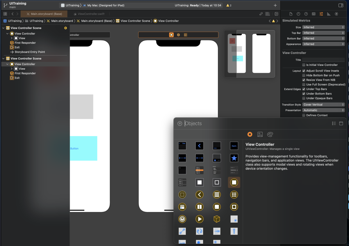Open the Connections inspector tab
Viewport: 349px width, 246px height.
[x=336, y=14]
